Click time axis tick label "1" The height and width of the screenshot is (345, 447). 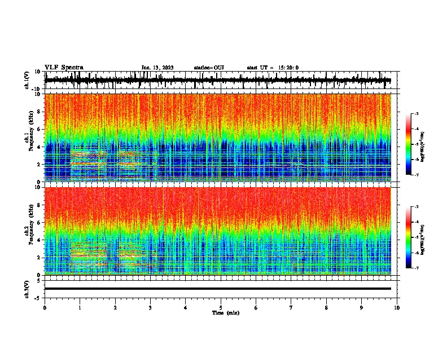pos(80,308)
